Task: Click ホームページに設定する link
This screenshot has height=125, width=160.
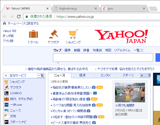Action: [x=23, y=23]
